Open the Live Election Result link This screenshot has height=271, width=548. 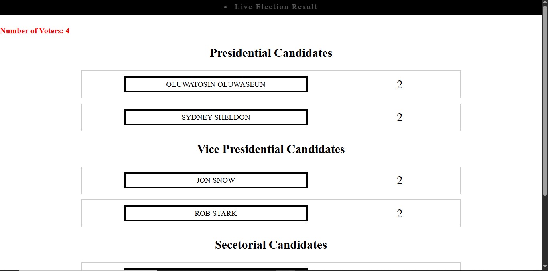point(276,7)
